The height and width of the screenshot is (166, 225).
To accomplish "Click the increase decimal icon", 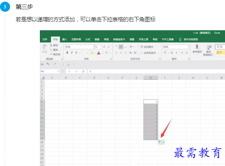I will tap(182, 53).
